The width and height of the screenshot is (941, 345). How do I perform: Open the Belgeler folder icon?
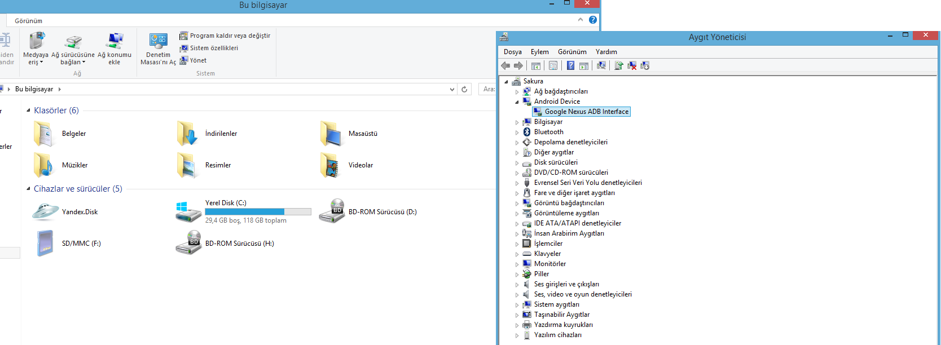click(43, 134)
